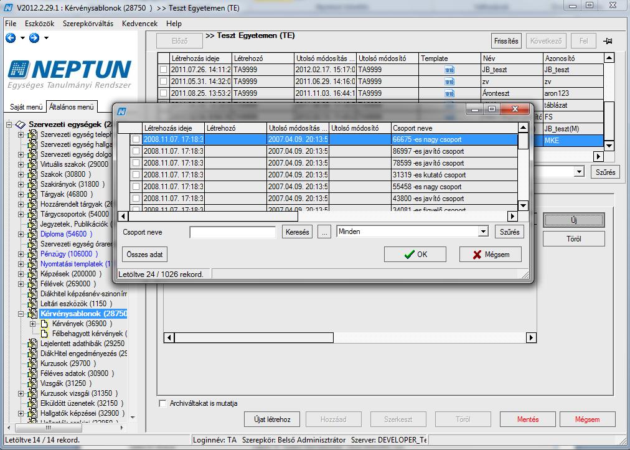Click the Összes adat button

pos(144,255)
